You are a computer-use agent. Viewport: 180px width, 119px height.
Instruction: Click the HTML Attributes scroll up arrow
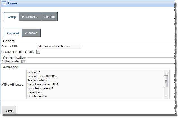click(166, 73)
